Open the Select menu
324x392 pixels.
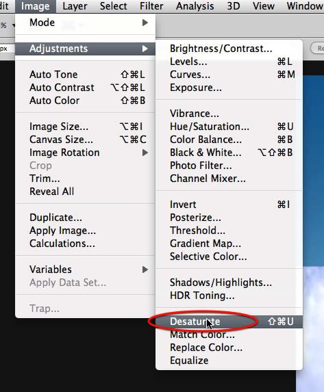click(113, 6)
